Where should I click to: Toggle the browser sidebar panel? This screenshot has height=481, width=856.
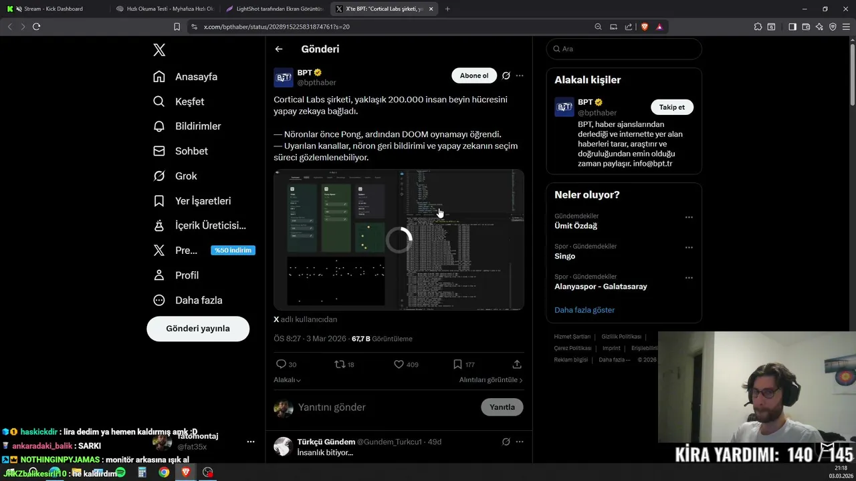click(x=792, y=27)
